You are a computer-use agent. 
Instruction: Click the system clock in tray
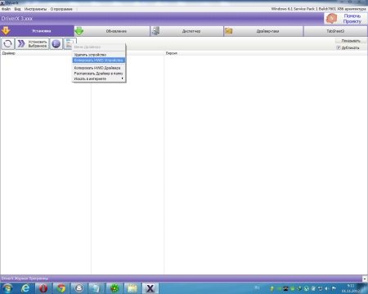coord(351,288)
